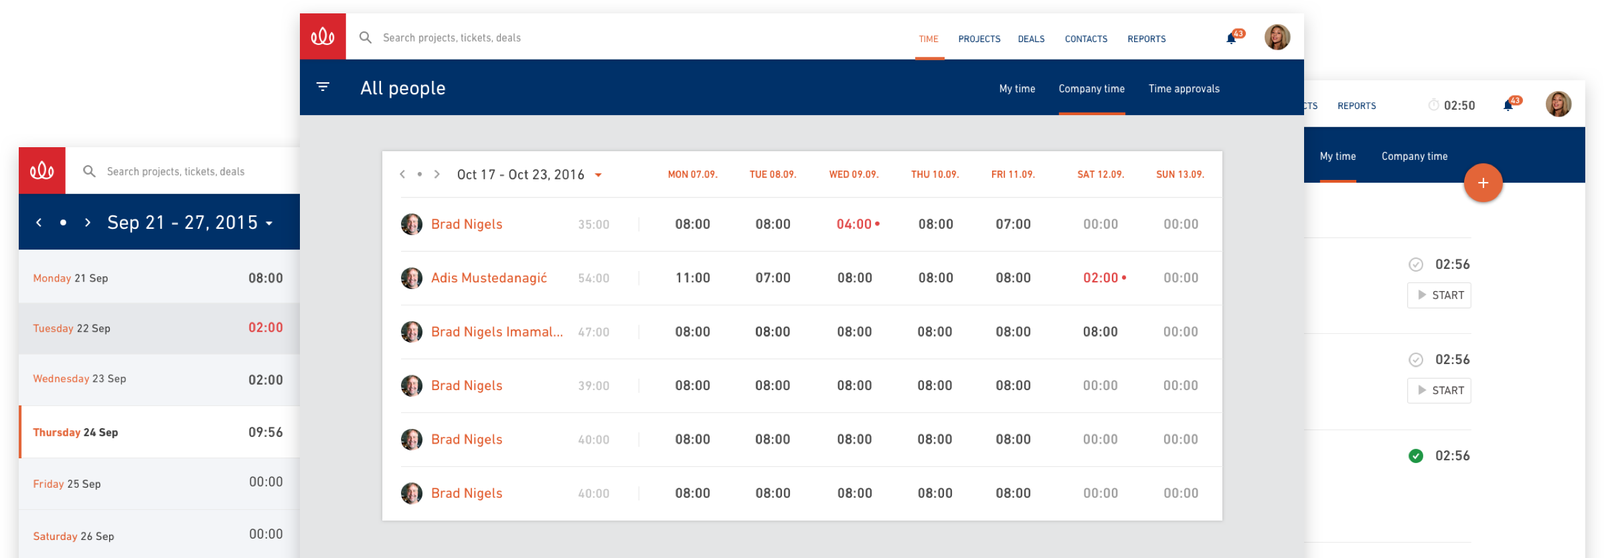The height and width of the screenshot is (558, 1604).
Task: Toggle the first unchecked 02:56 approval circle
Action: [1416, 264]
